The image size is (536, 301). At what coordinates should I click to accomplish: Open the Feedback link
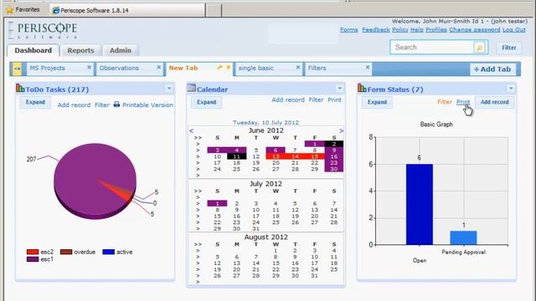[x=376, y=30]
